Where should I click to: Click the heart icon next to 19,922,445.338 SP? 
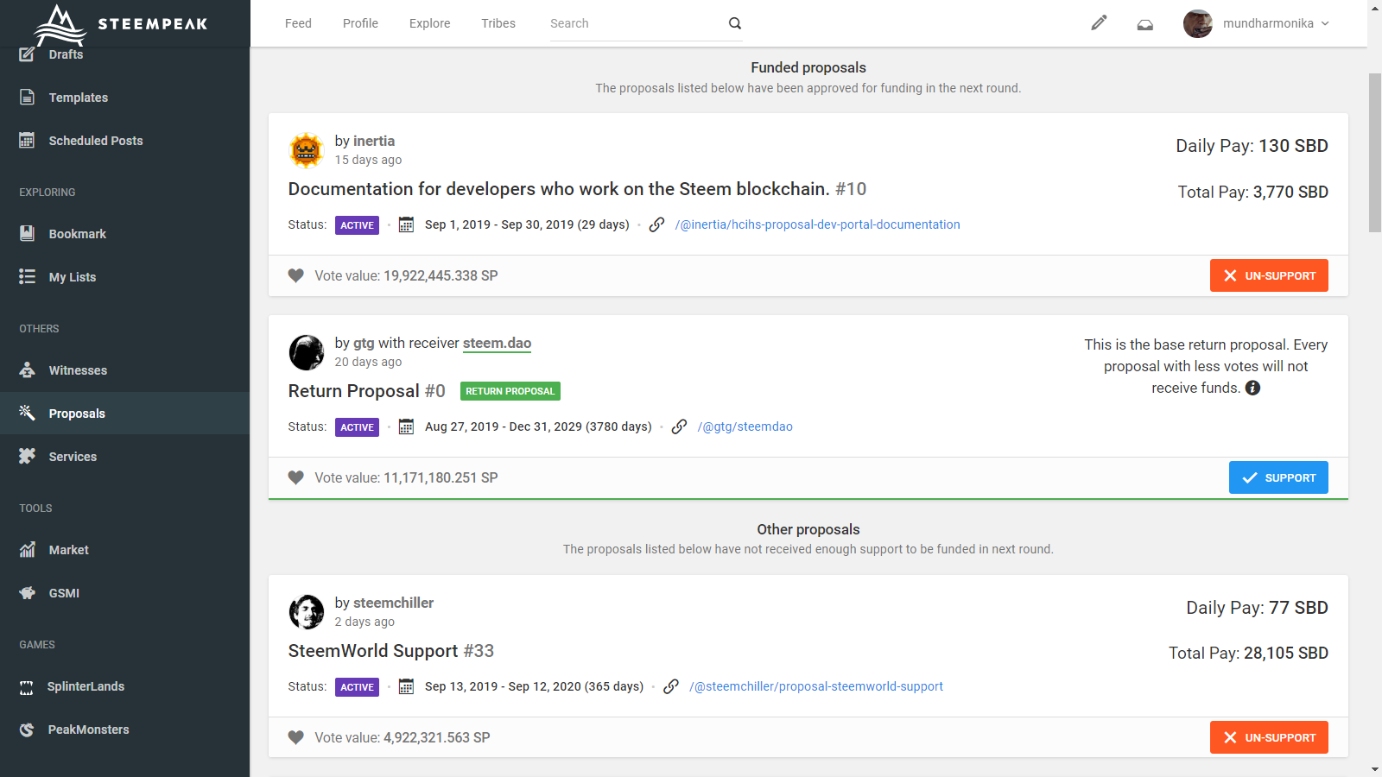pyautogui.click(x=296, y=276)
